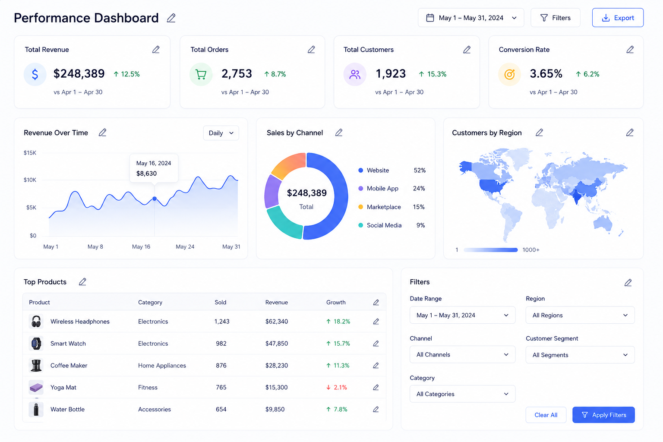Click the Filters panel edit pencil

click(x=628, y=283)
